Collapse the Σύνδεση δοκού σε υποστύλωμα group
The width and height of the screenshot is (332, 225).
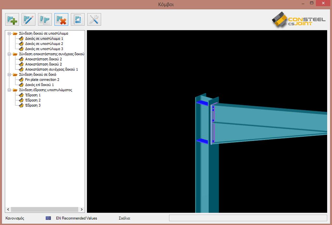(x=9, y=33)
